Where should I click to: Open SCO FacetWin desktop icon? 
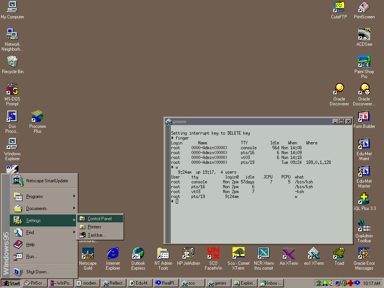click(x=213, y=259)
